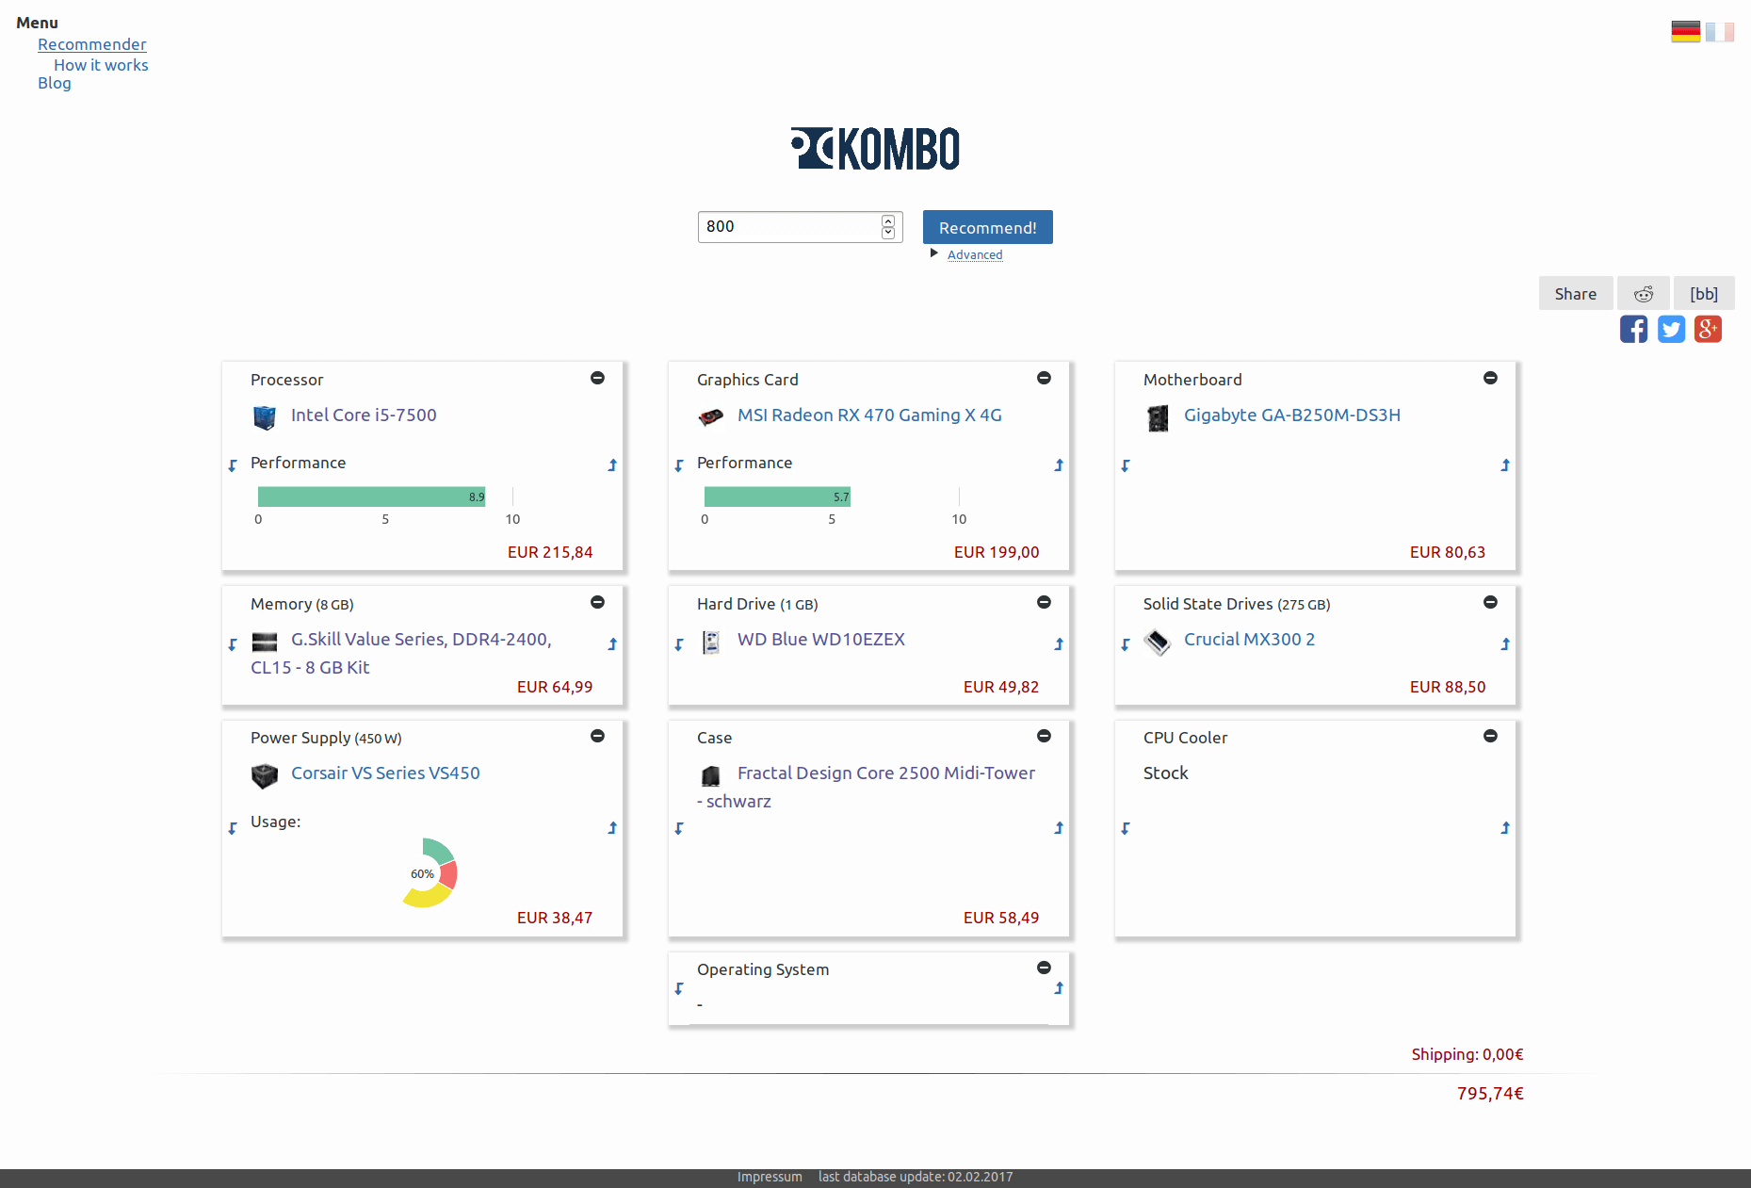Collapse the Motherboard card minus icon
Screen dimensions: 1751x1188
[x=1490, y=378]
